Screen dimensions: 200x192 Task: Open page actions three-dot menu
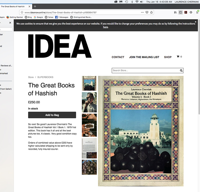click(142, 12)
